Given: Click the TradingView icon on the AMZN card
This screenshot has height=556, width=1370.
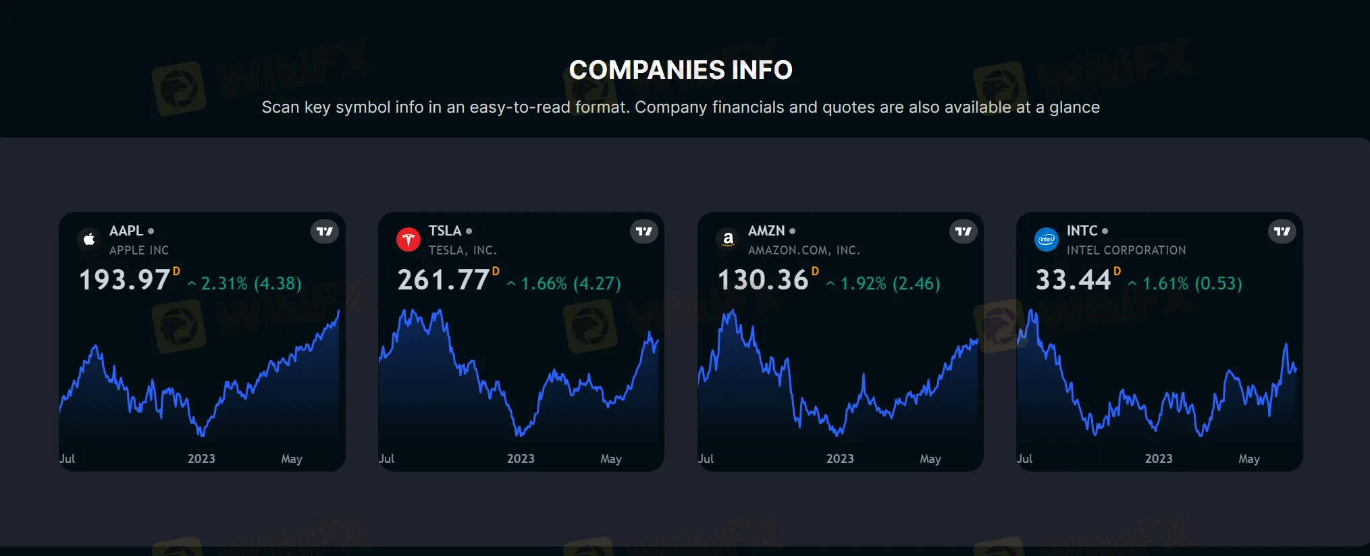Looking at the screenshot, I should point(963,231).
